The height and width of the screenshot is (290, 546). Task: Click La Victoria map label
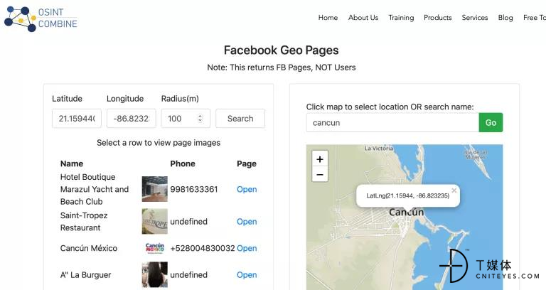(x=379, y=149)
